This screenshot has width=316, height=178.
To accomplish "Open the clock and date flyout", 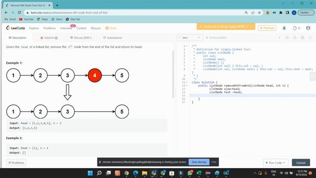I will click(302, 173).
